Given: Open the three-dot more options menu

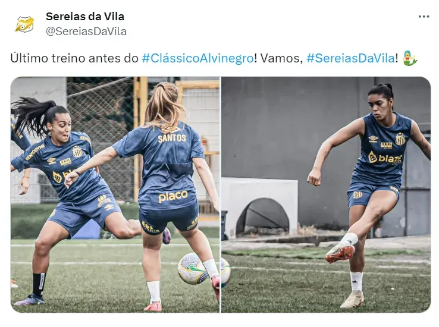Looking at the screenshot, I should coord(424,17).
